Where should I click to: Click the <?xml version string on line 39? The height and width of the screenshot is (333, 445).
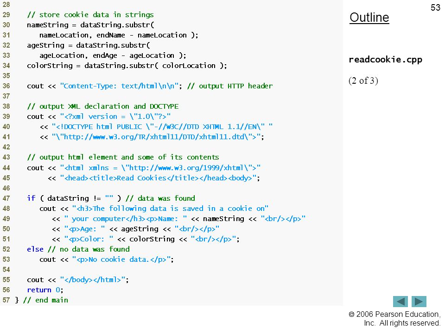115,117
